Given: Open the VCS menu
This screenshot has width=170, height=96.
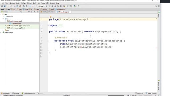Looking at the screenshot, I should [47, 3].
